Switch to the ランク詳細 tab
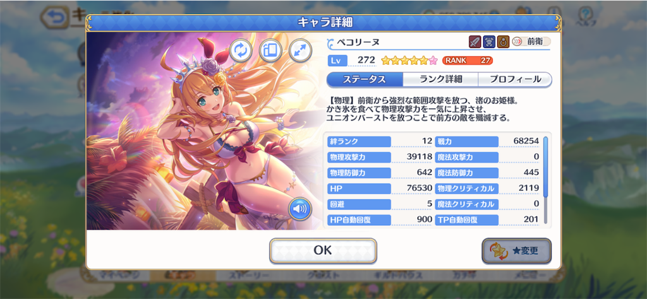The width and height of the screenshot is (647, 299). click(440, 79)
